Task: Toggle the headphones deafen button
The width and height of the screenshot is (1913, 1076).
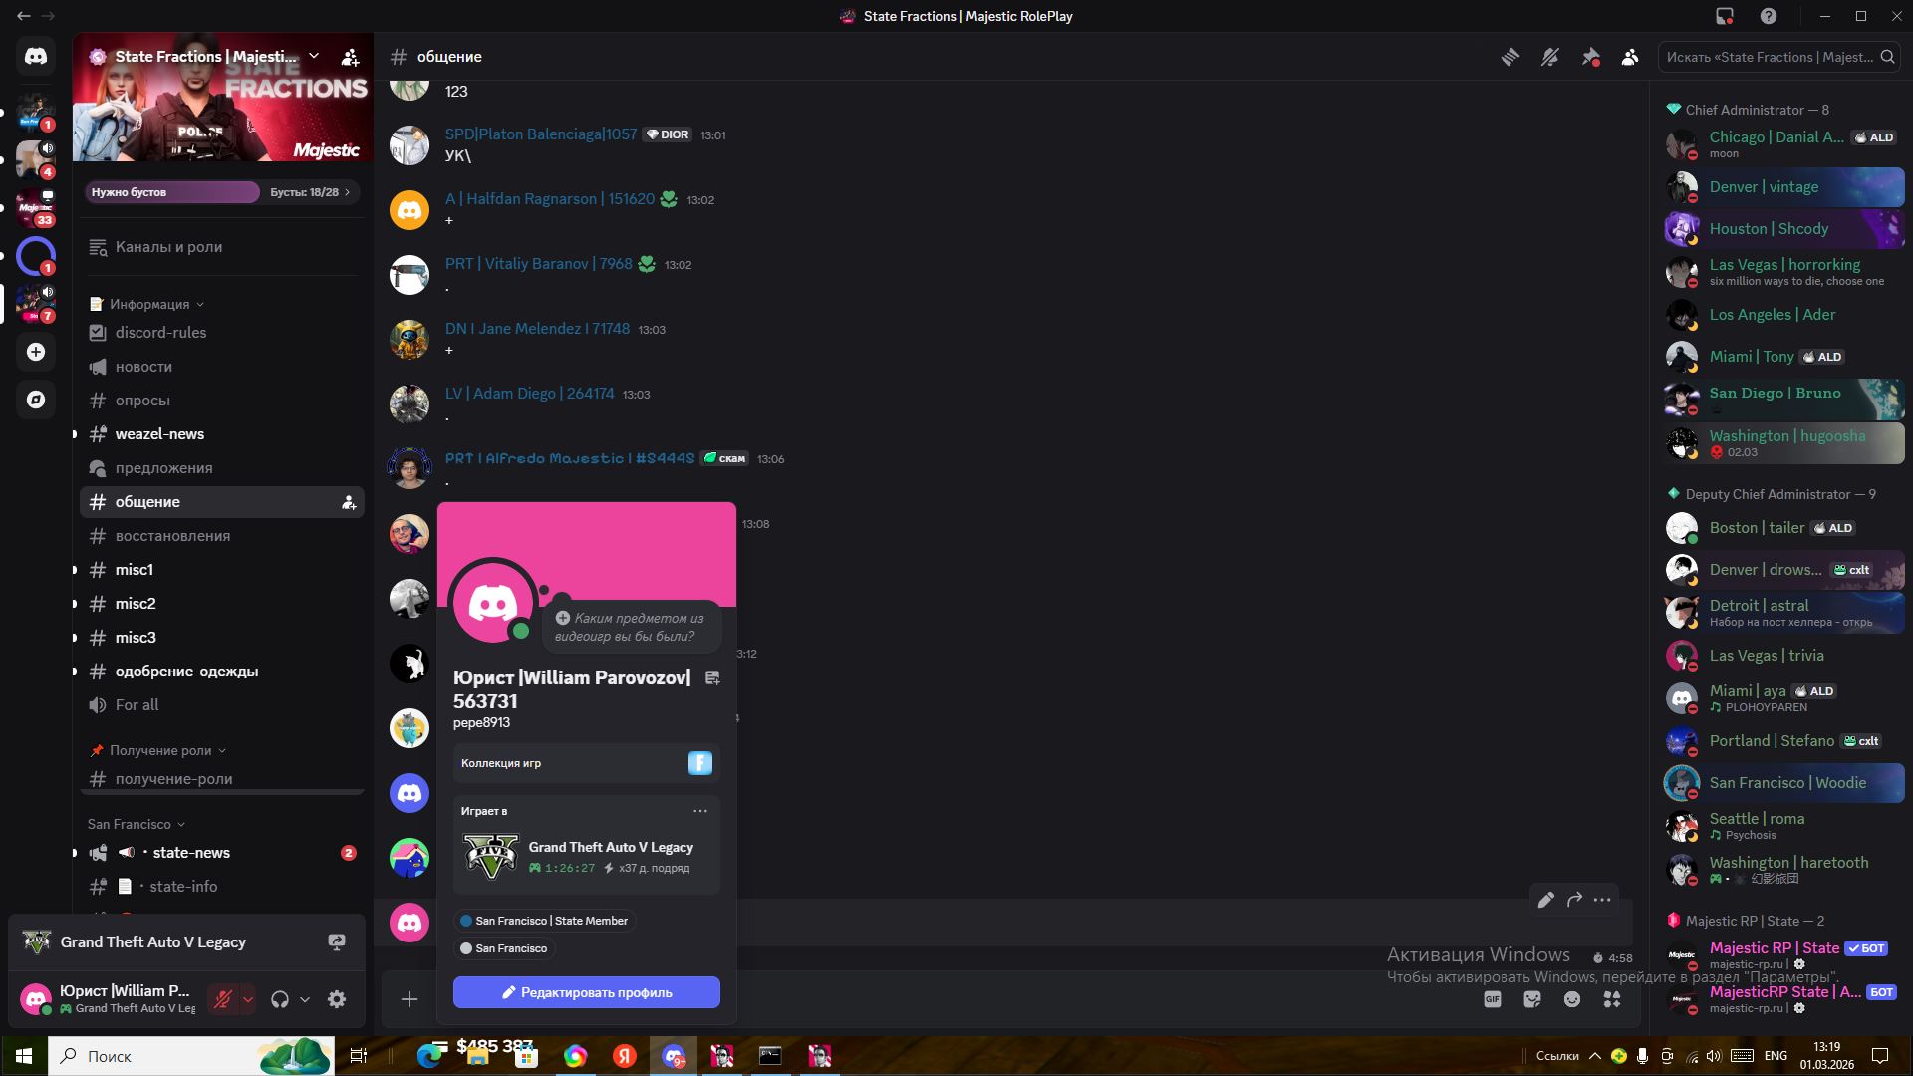Action: (280, 999)
